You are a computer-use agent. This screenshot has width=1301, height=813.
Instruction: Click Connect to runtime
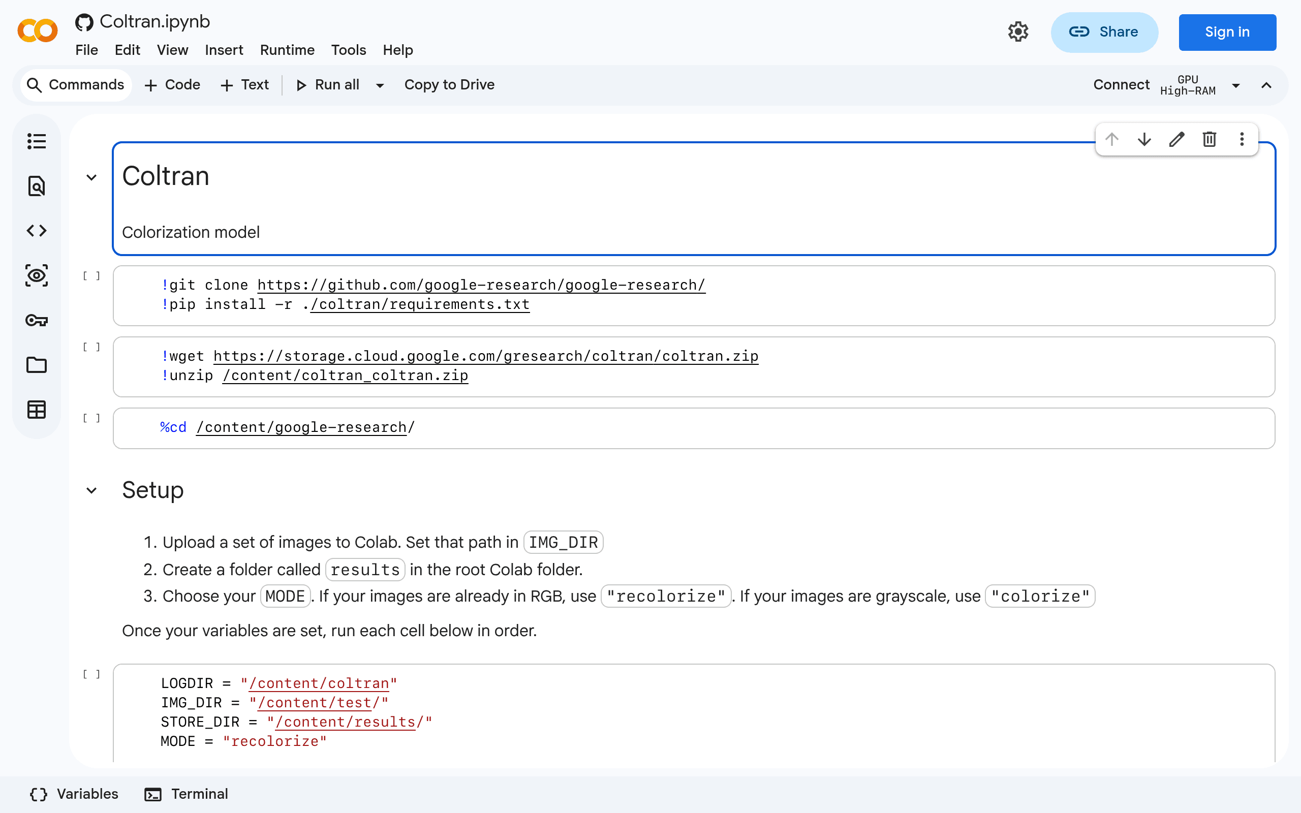(1122, 85)
